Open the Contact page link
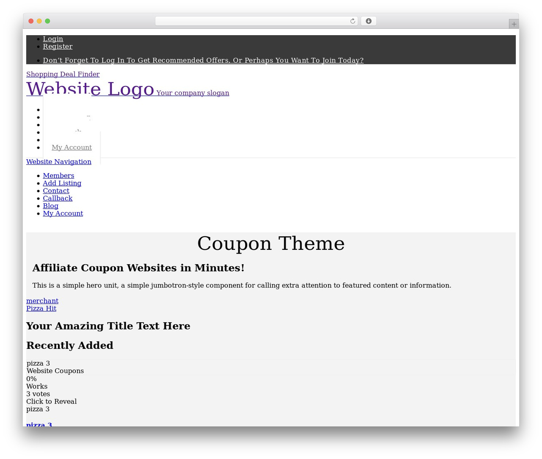 coord(56,191)
